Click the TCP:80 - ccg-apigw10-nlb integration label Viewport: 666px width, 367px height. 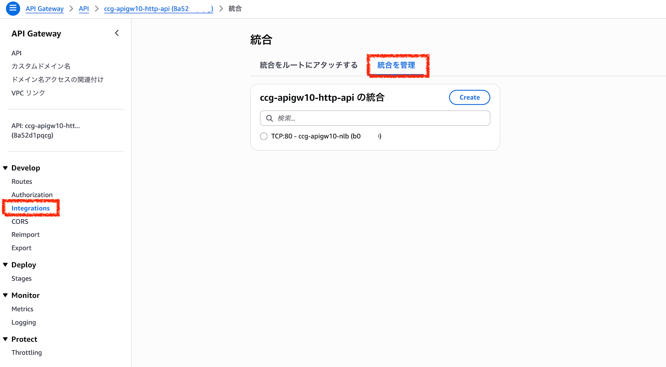[x=326, y=136]
